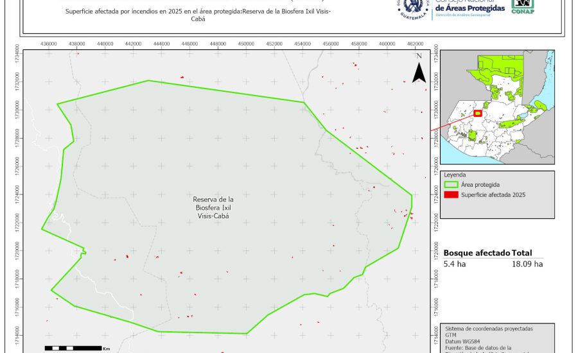Click the north arrow symbol
Image resolution: width=578 pixels, height=353 pixels.
click(419, 74)
